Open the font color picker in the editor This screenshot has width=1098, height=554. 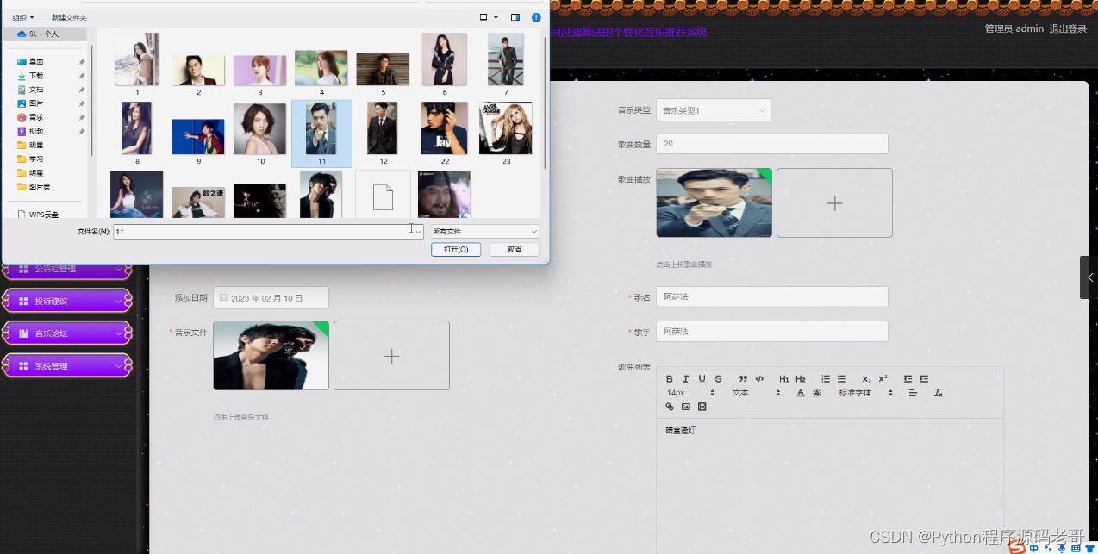coord(801,393)
